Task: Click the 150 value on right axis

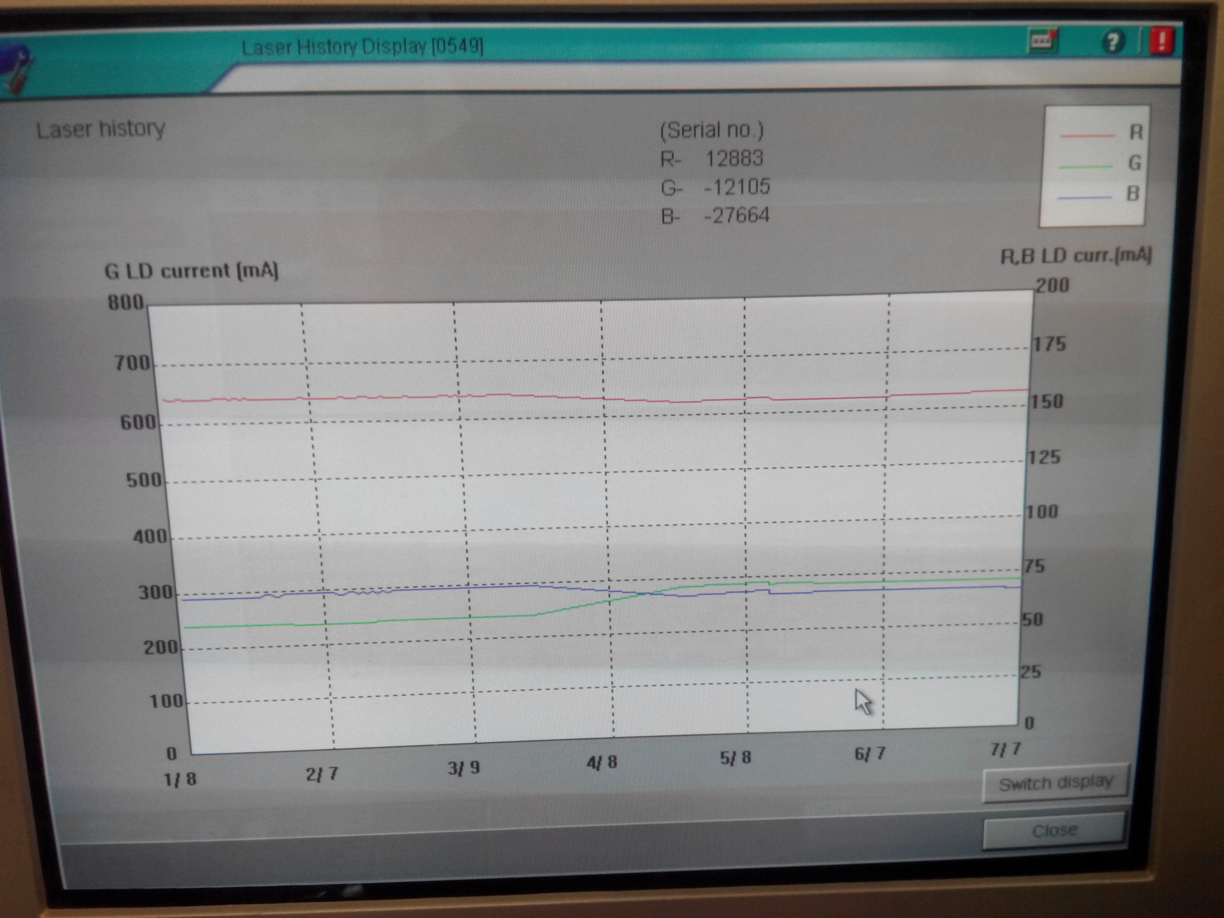Action: pos(1047,401)
